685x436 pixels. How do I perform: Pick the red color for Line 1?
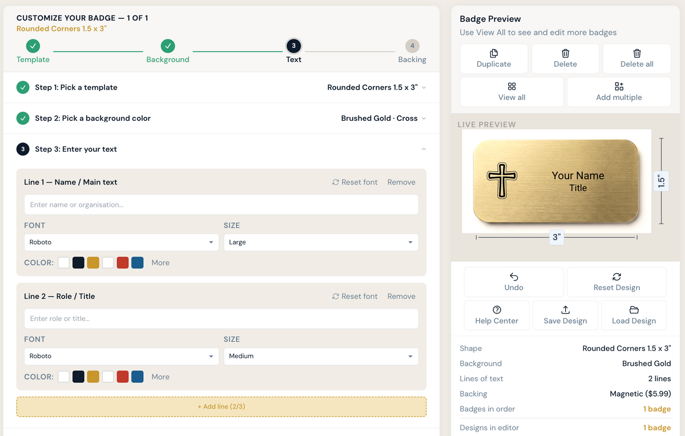(122, 263)
